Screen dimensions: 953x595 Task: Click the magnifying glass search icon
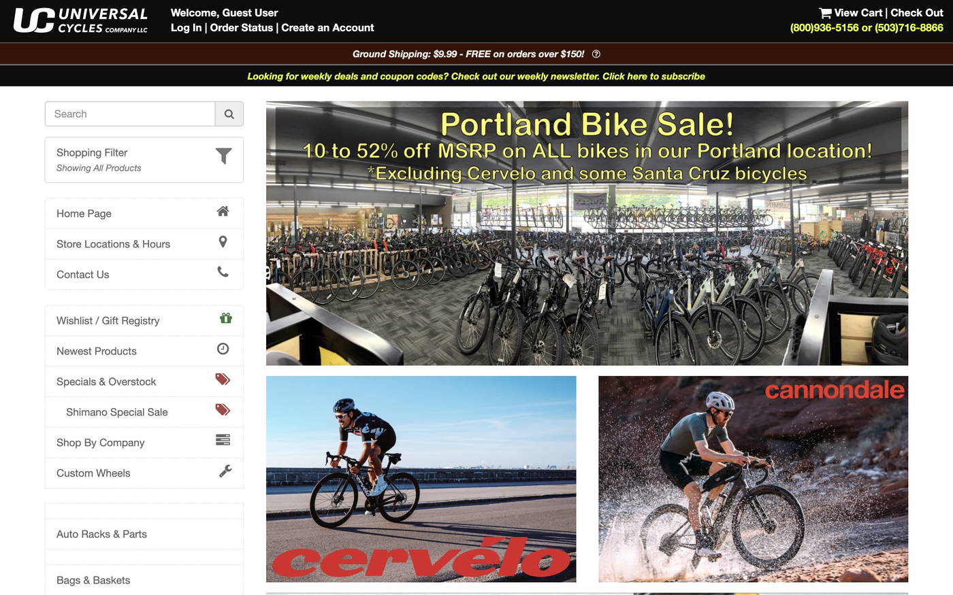click(229, 114)
